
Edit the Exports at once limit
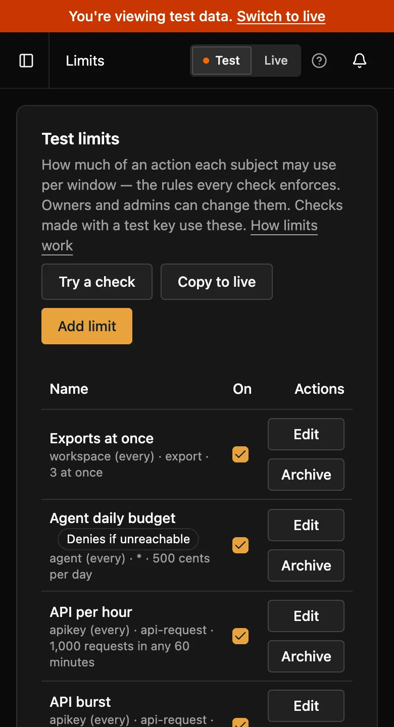pyautogui.click(x=306, y=434)
